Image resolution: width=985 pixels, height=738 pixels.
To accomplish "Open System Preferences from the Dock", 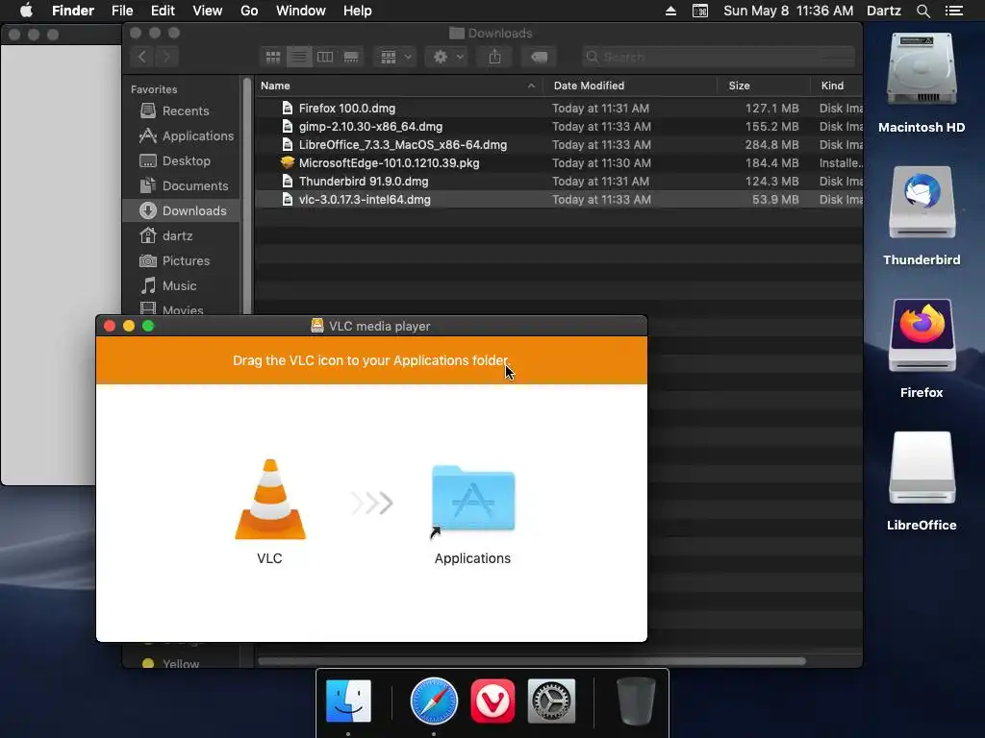I will 551,701.
